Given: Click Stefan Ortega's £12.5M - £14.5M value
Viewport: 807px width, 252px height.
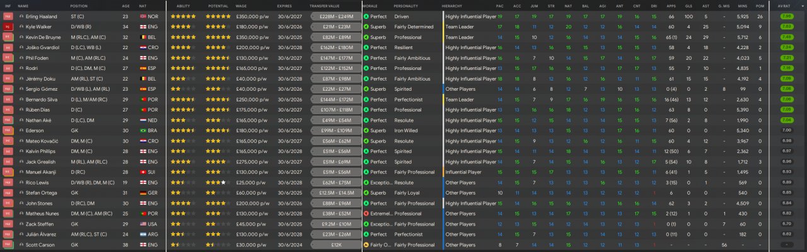Looking at the screenshot, I should pos(336,193).
